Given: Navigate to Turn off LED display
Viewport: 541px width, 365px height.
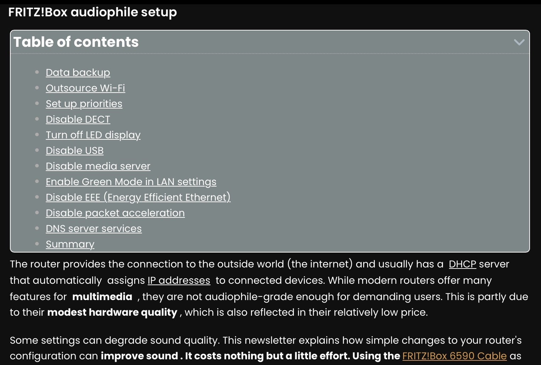Looking at the screenshot, I should click(93, 135).
